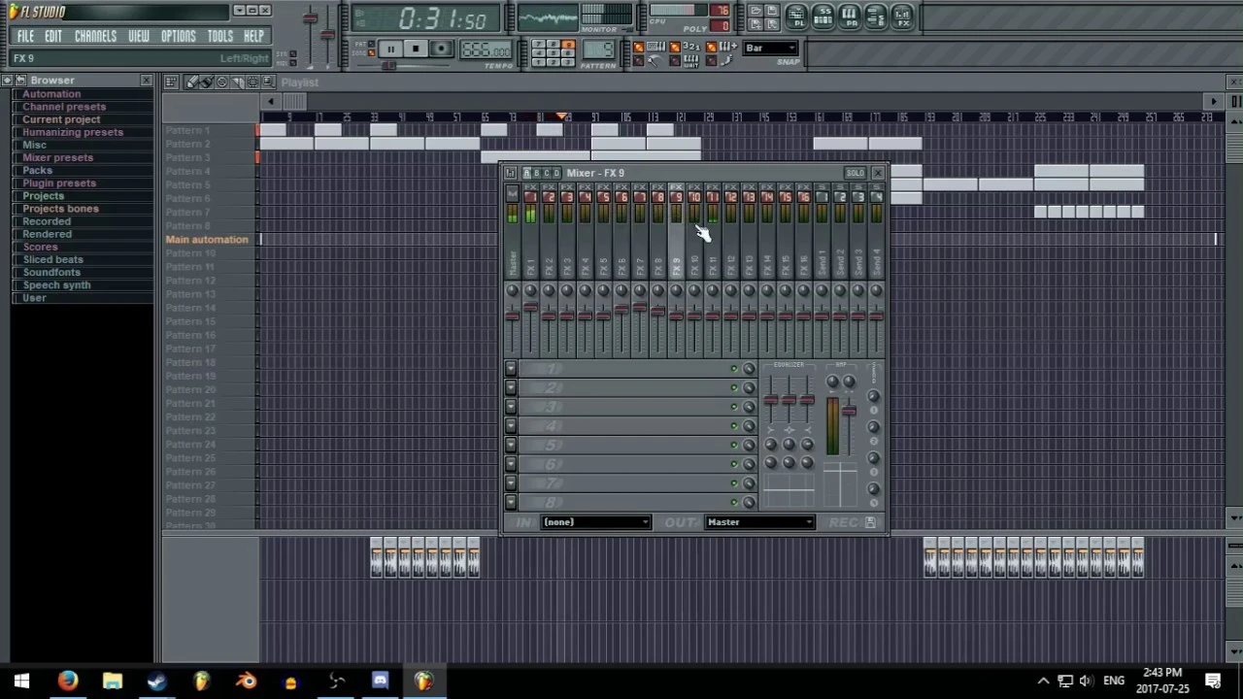The image size is (1243, 699).
Task: Close the Browser panel
Action: [146, 81]
